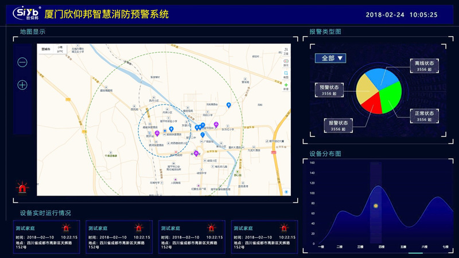Click the 地图显示 section heading
This screenshot has height=258, width=459.
(x=33, y=32)
